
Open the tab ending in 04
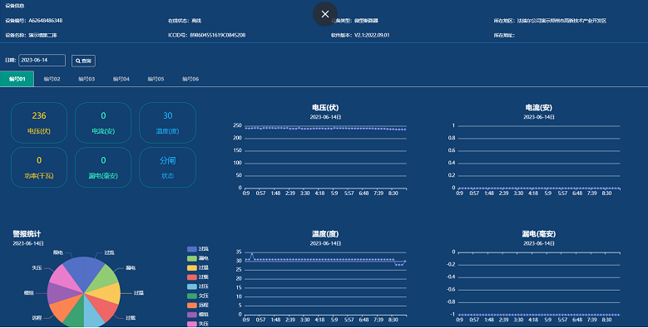121,79
